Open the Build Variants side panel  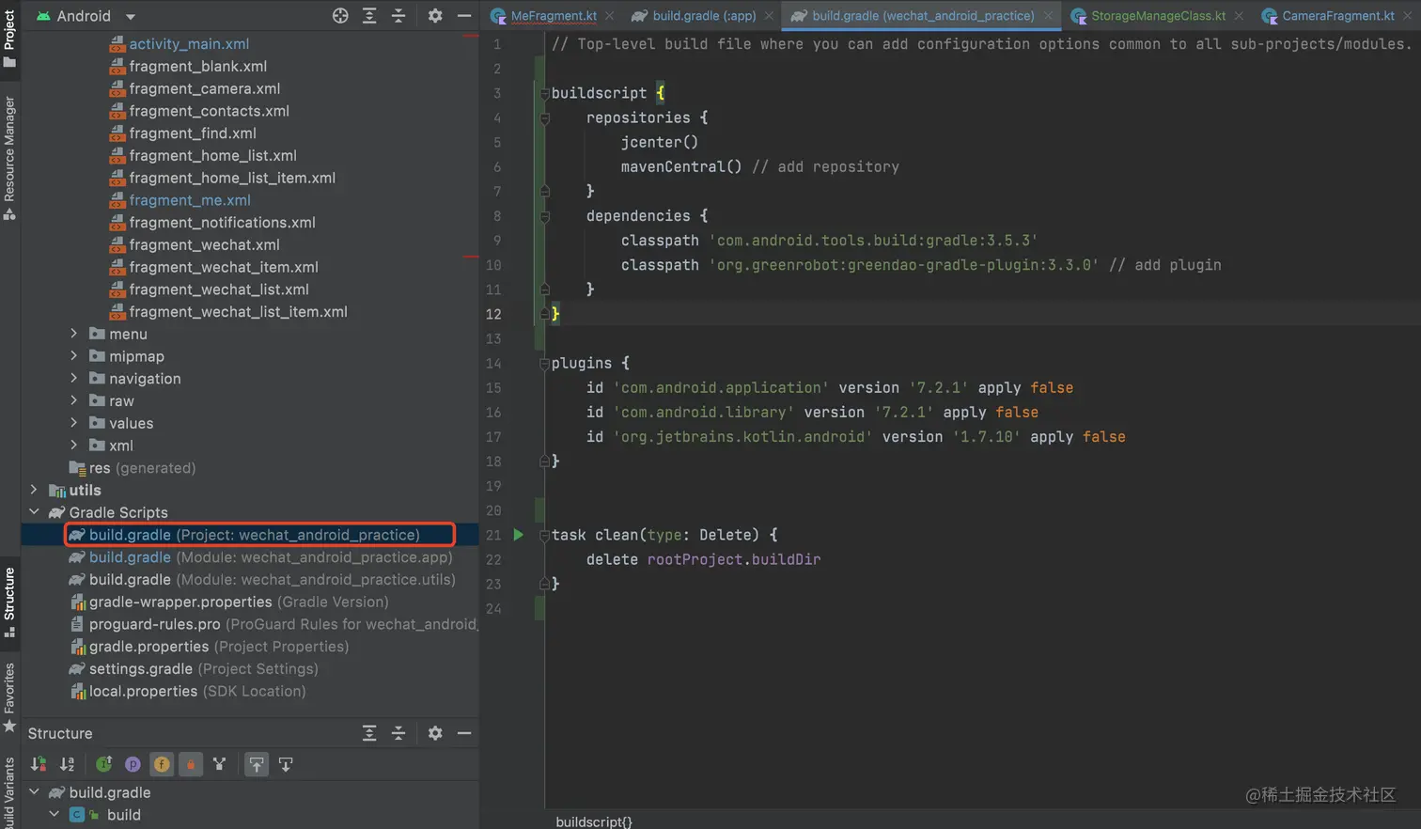coord(9,794)
